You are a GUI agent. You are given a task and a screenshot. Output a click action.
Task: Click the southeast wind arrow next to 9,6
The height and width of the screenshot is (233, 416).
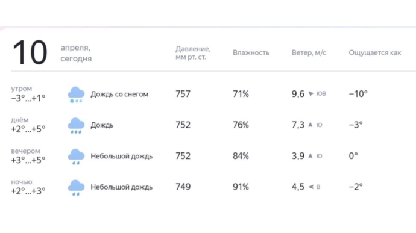[x=310, y=93]
